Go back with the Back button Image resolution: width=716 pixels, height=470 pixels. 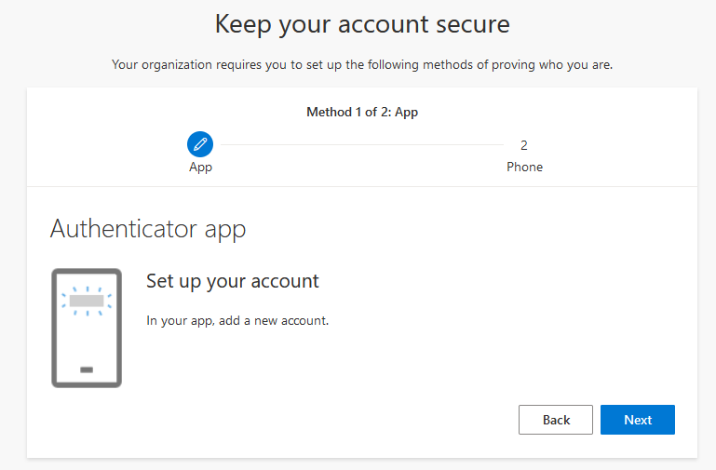(556, 420)
